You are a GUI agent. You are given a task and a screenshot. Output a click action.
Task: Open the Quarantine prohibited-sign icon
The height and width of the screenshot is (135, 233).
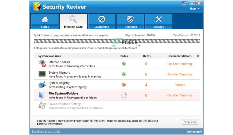[102, 19]
